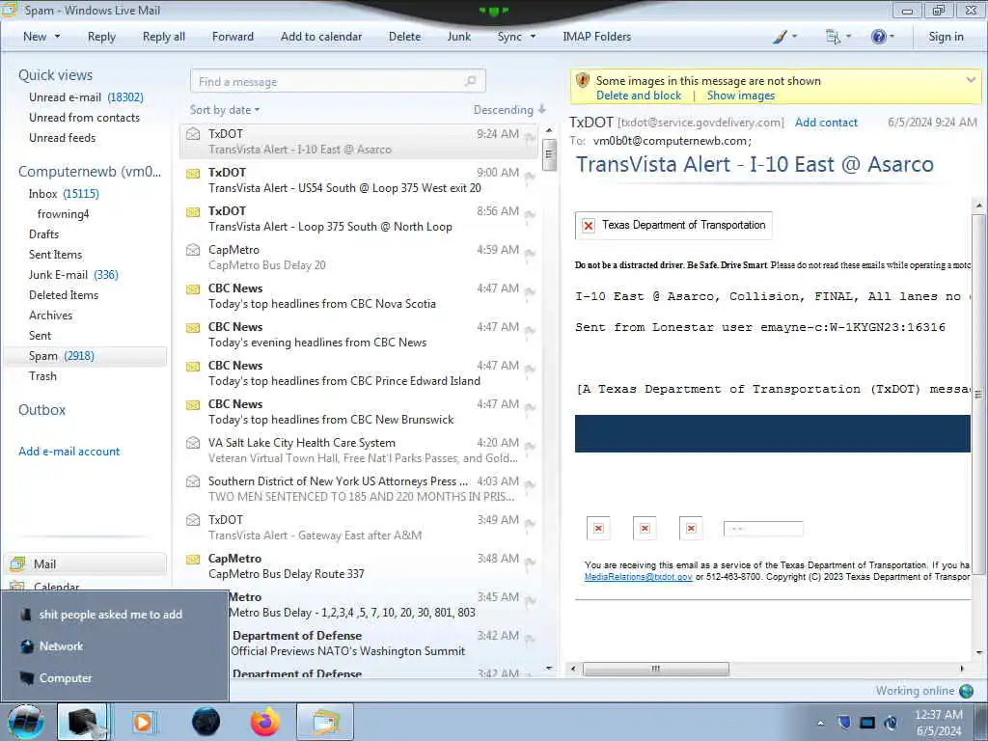Click the Find a message search box
Viewport: 988px width, 741px height.
[x=338, y=81]
